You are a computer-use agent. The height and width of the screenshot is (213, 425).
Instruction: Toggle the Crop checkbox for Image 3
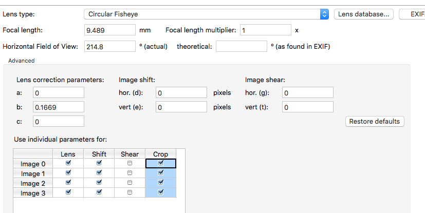point(161,192)
